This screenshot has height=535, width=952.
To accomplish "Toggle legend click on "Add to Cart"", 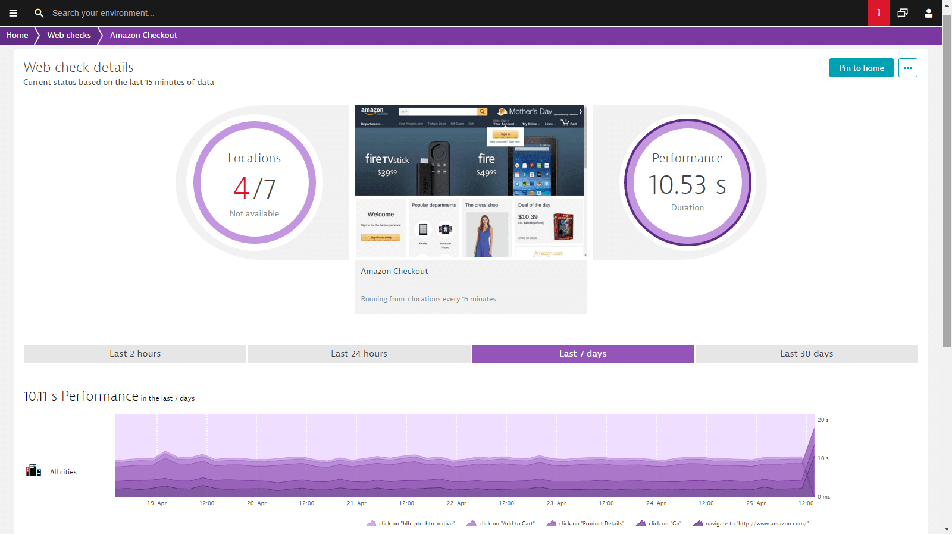I will 500,523.
